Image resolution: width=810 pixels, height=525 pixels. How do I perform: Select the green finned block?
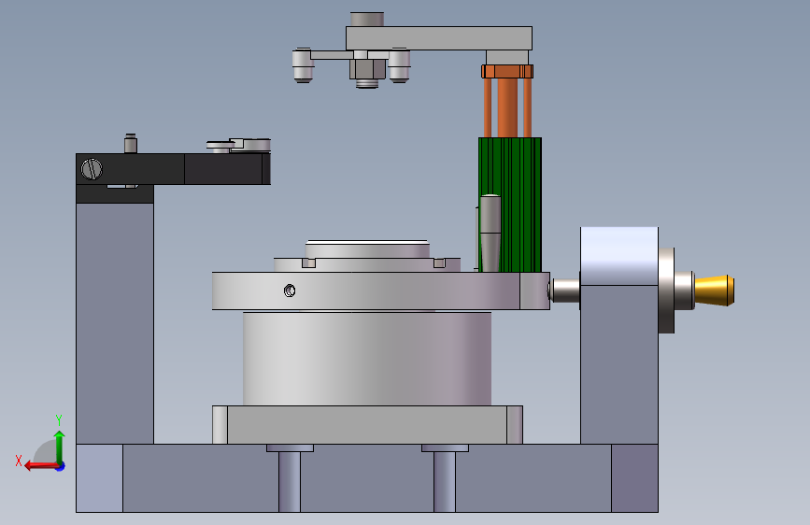[x=510, y=205]
